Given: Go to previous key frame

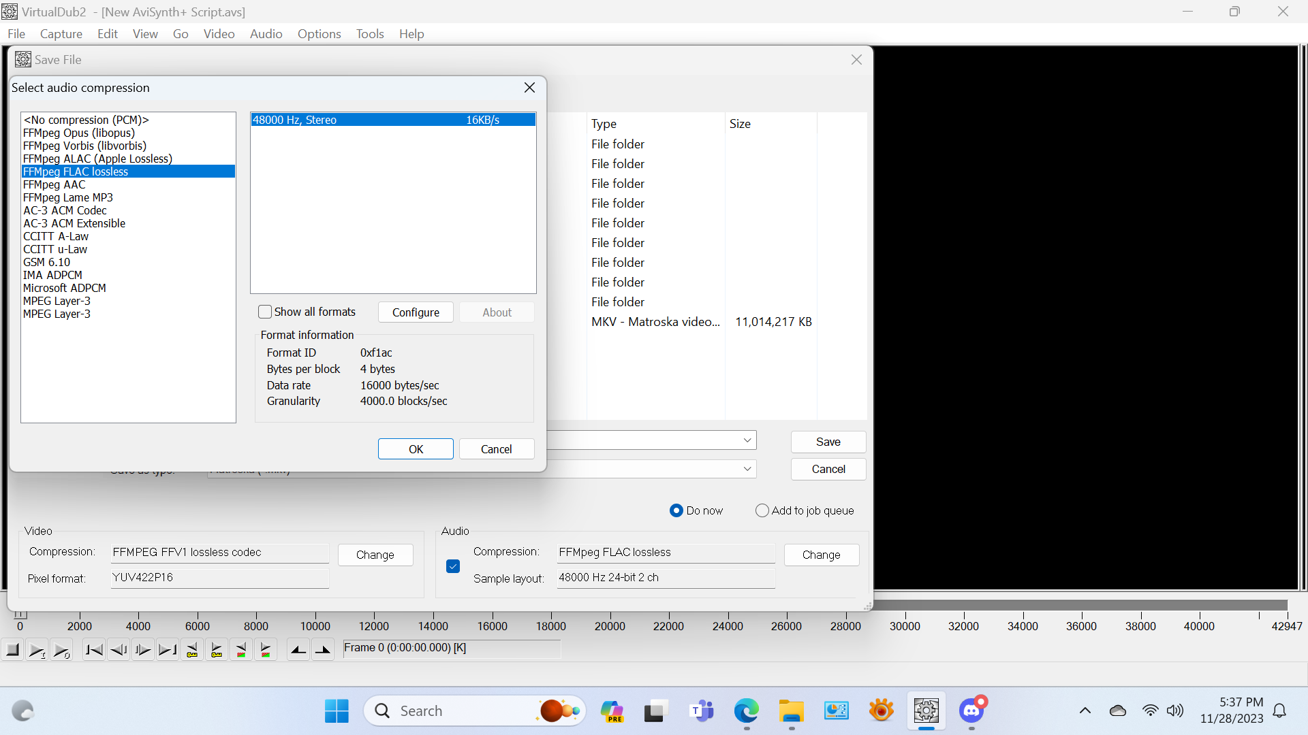Looking at the screenshot, I should click(192, 650).
